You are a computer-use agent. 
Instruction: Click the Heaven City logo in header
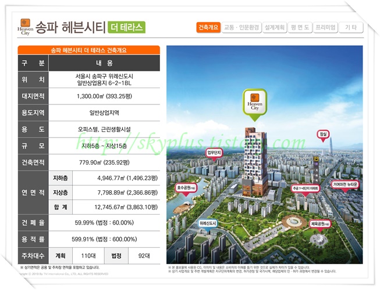(25, 27)
